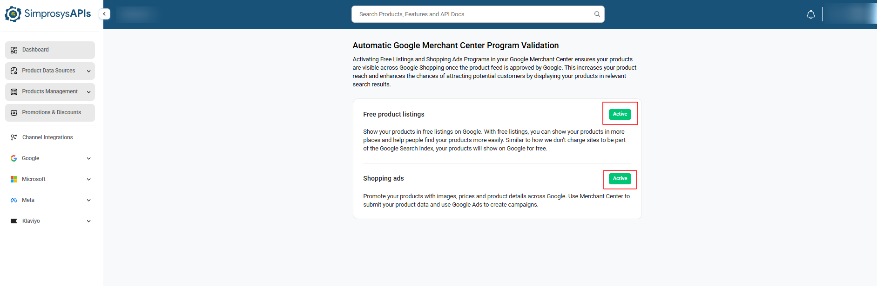Expand Products Management chevron
The image size is (877, 286).
88,92
